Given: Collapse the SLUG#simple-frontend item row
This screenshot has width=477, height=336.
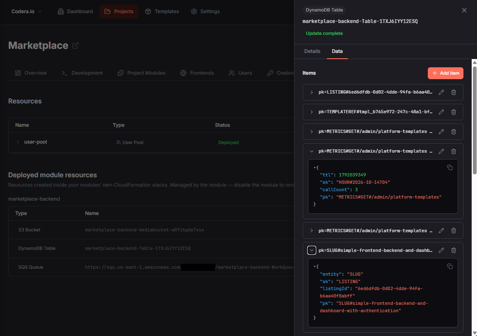Looking at the screenshot, I should pos(312,250).
